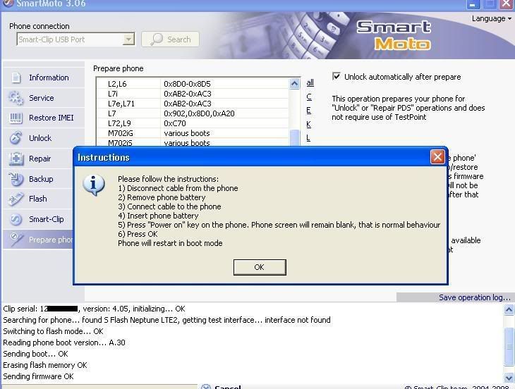Click boot value 0x8D0-0x8D5
The width and height of the screenshot is (515, 389).
pyautogui.click(x=187, y=84)
